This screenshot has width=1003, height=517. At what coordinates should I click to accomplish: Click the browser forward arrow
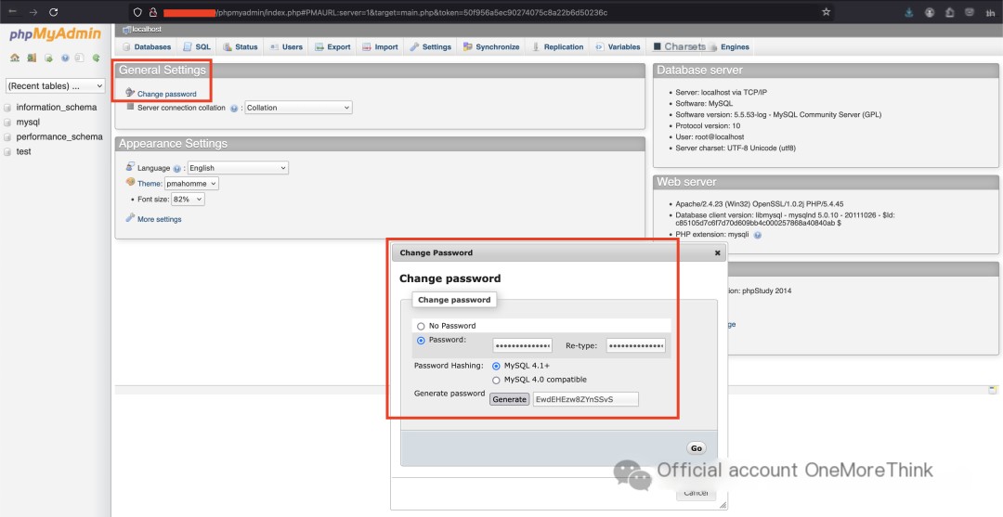(x=33, y=12)
